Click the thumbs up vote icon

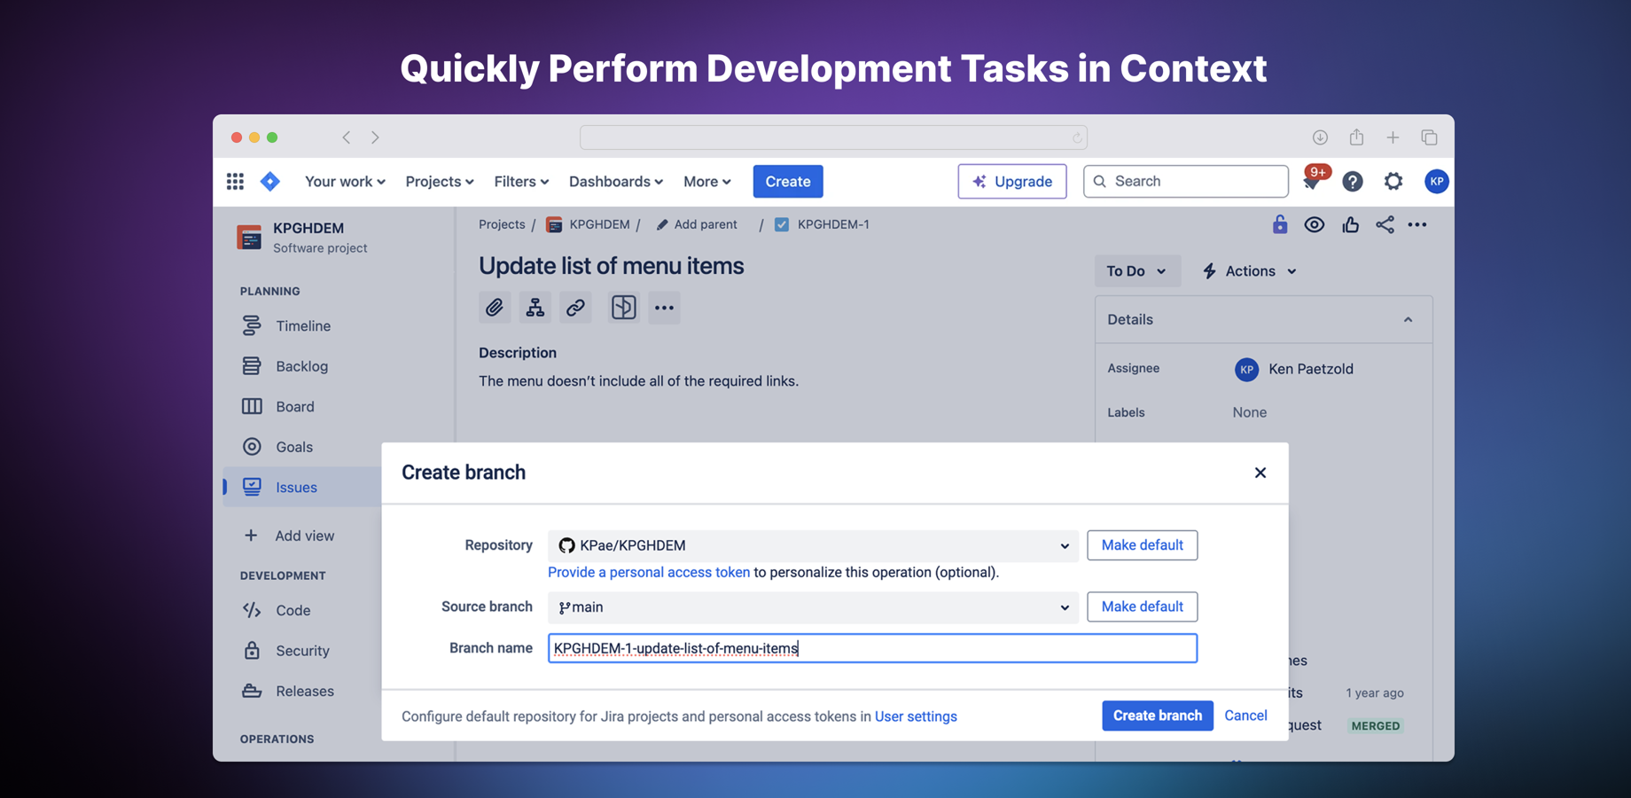point(1350,225)
